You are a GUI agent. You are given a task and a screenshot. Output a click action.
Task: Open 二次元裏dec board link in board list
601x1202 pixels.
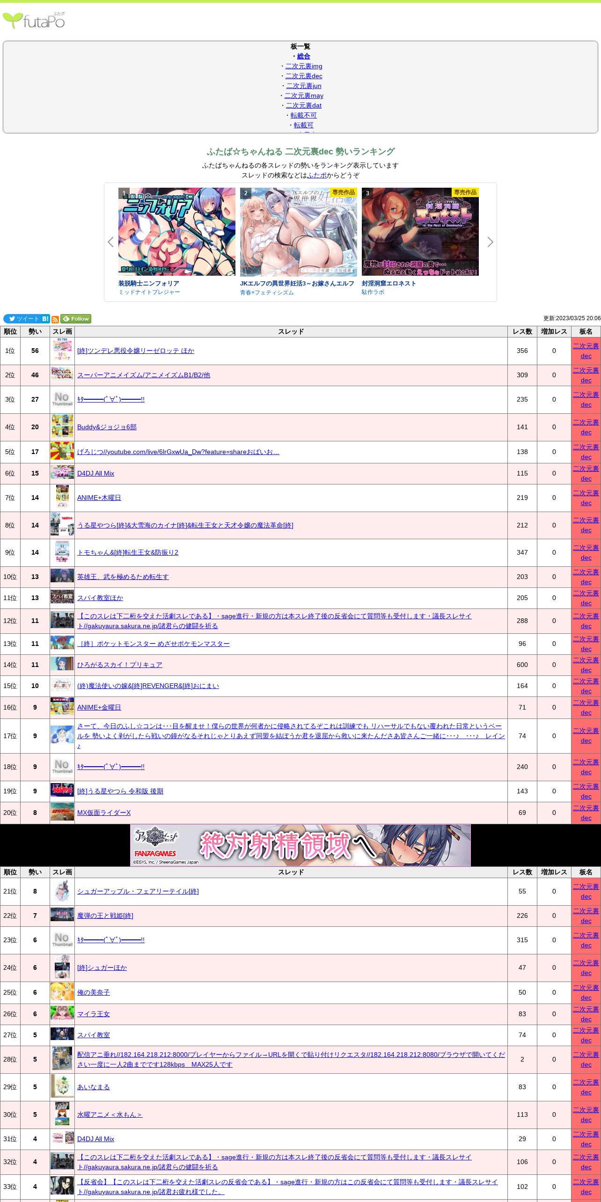point(304,76)
